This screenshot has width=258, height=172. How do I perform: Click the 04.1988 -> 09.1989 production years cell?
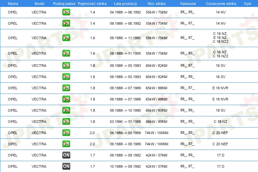[x=125, y=133]
